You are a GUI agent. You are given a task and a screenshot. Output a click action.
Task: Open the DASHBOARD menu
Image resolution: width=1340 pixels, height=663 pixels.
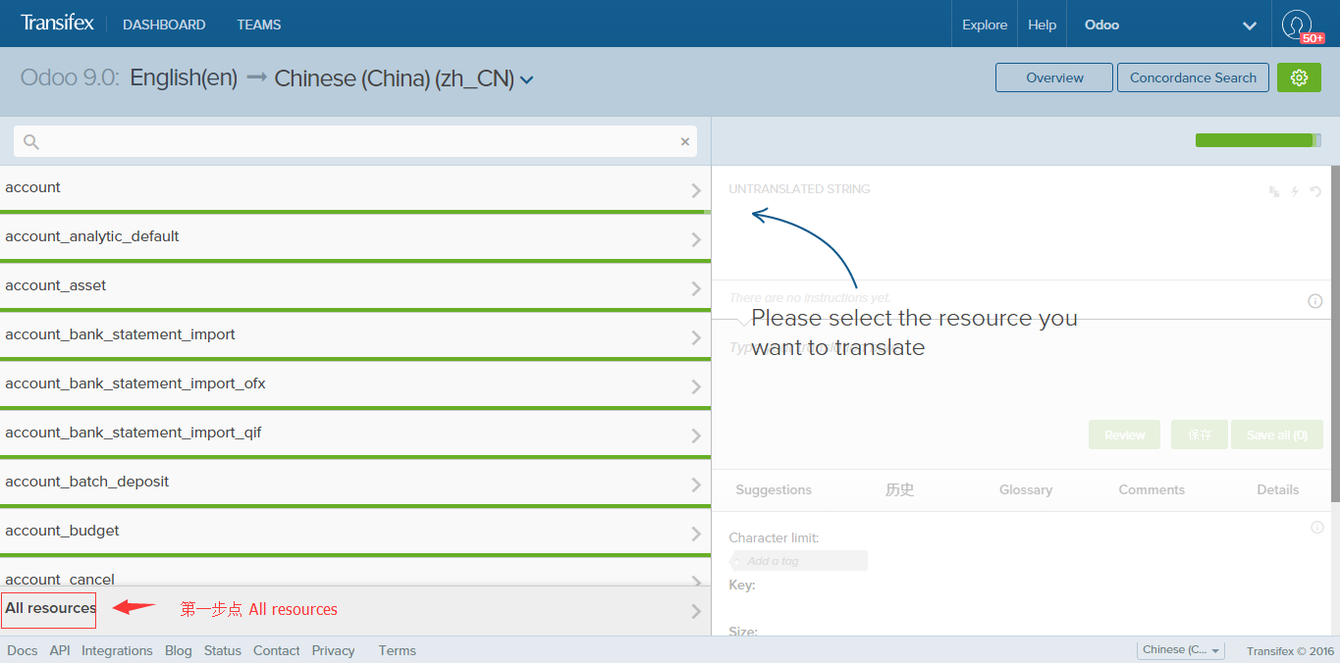tap(164, 25)
